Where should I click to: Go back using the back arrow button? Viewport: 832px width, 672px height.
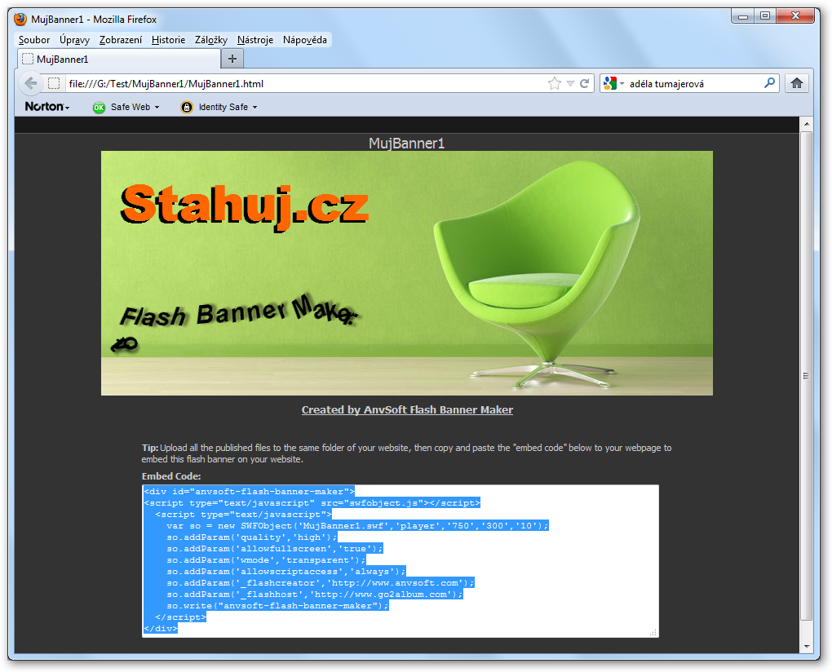click(31, 83)
